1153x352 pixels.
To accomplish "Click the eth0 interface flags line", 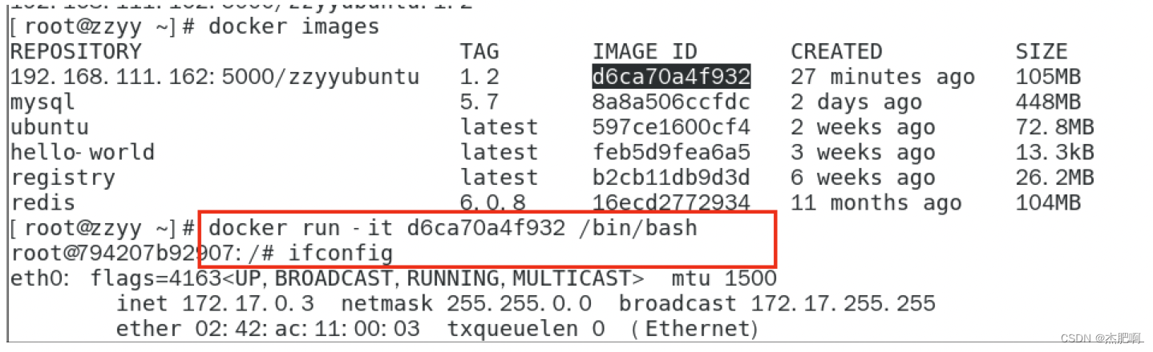I will click(393, 279).
